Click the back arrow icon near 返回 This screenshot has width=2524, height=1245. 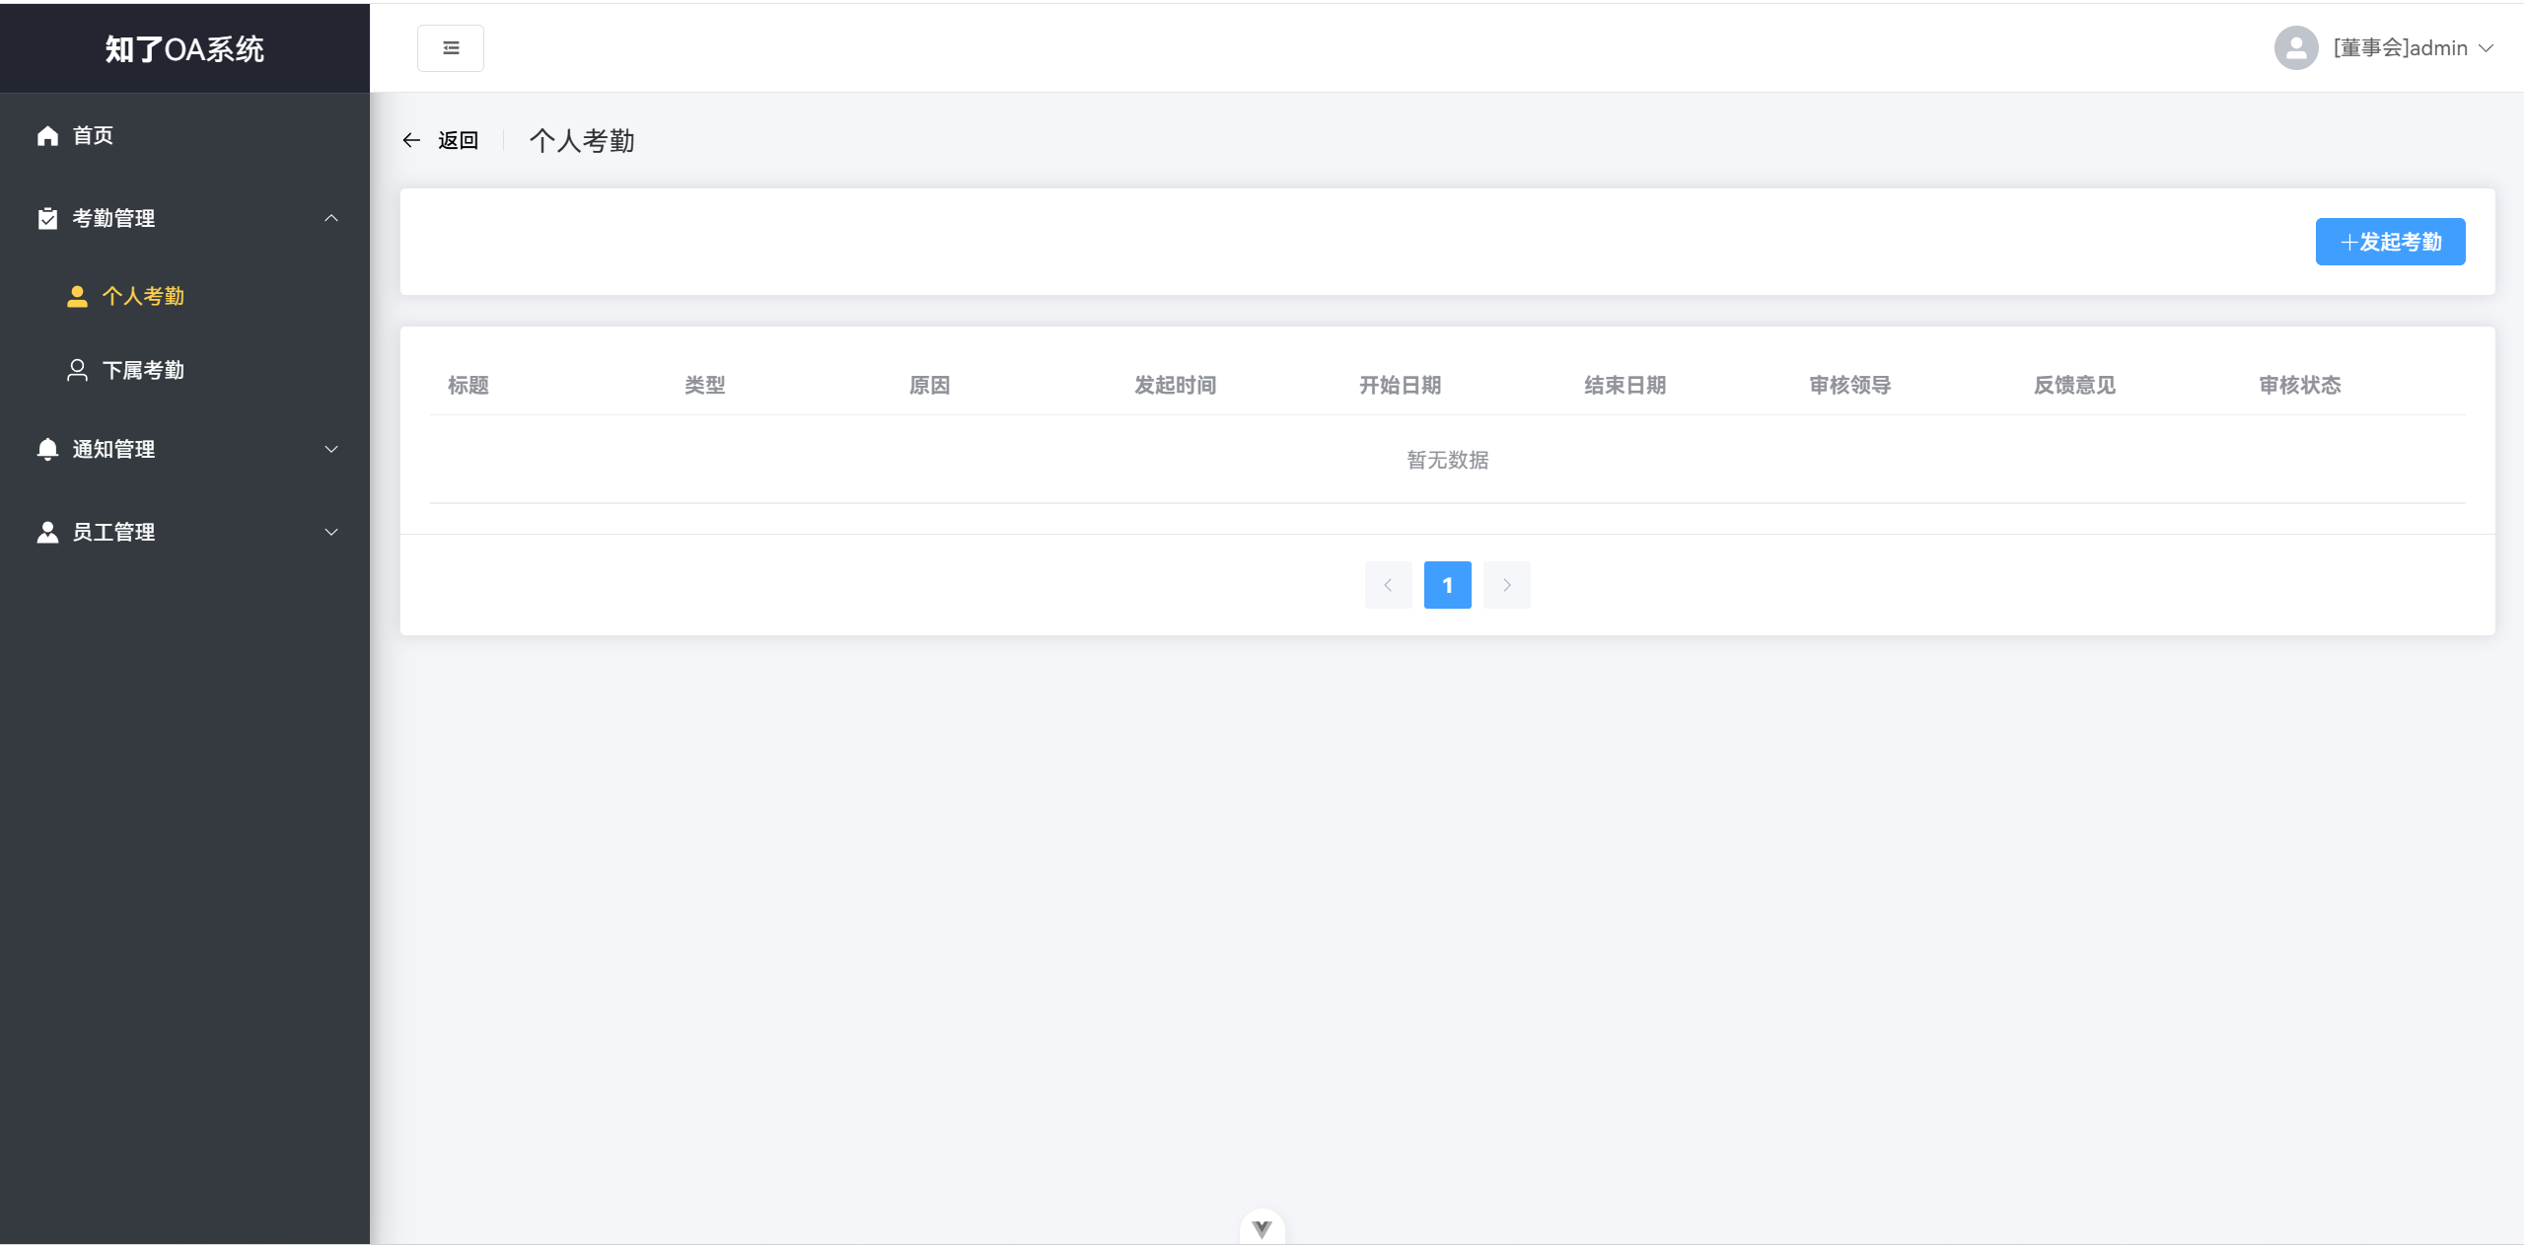click(x=411, y=140)
